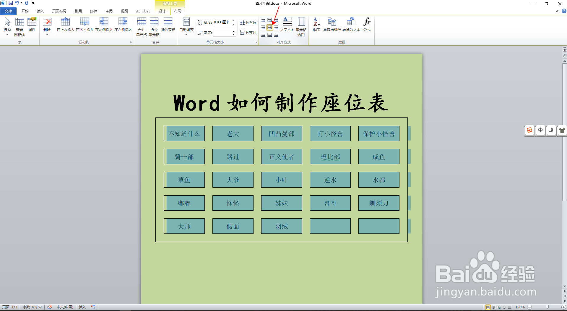567x311 pixels.
Task: Click zoom in plus button
Action: [x=564, y=307]
